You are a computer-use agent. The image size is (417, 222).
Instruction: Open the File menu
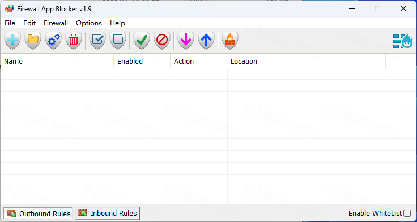point(10,23)
